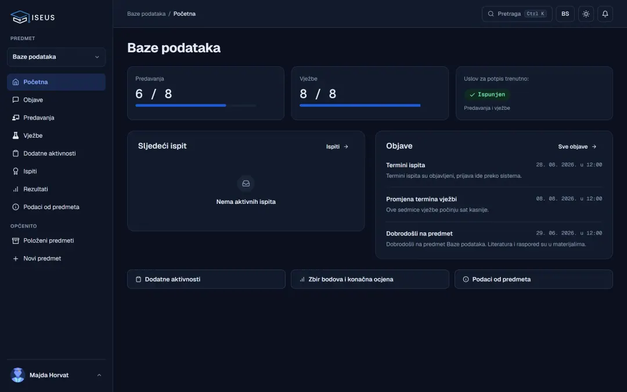Click the Nema aktivnih ispita message
Viewport: 627px width, 392px height.
[x=246, y=202]
